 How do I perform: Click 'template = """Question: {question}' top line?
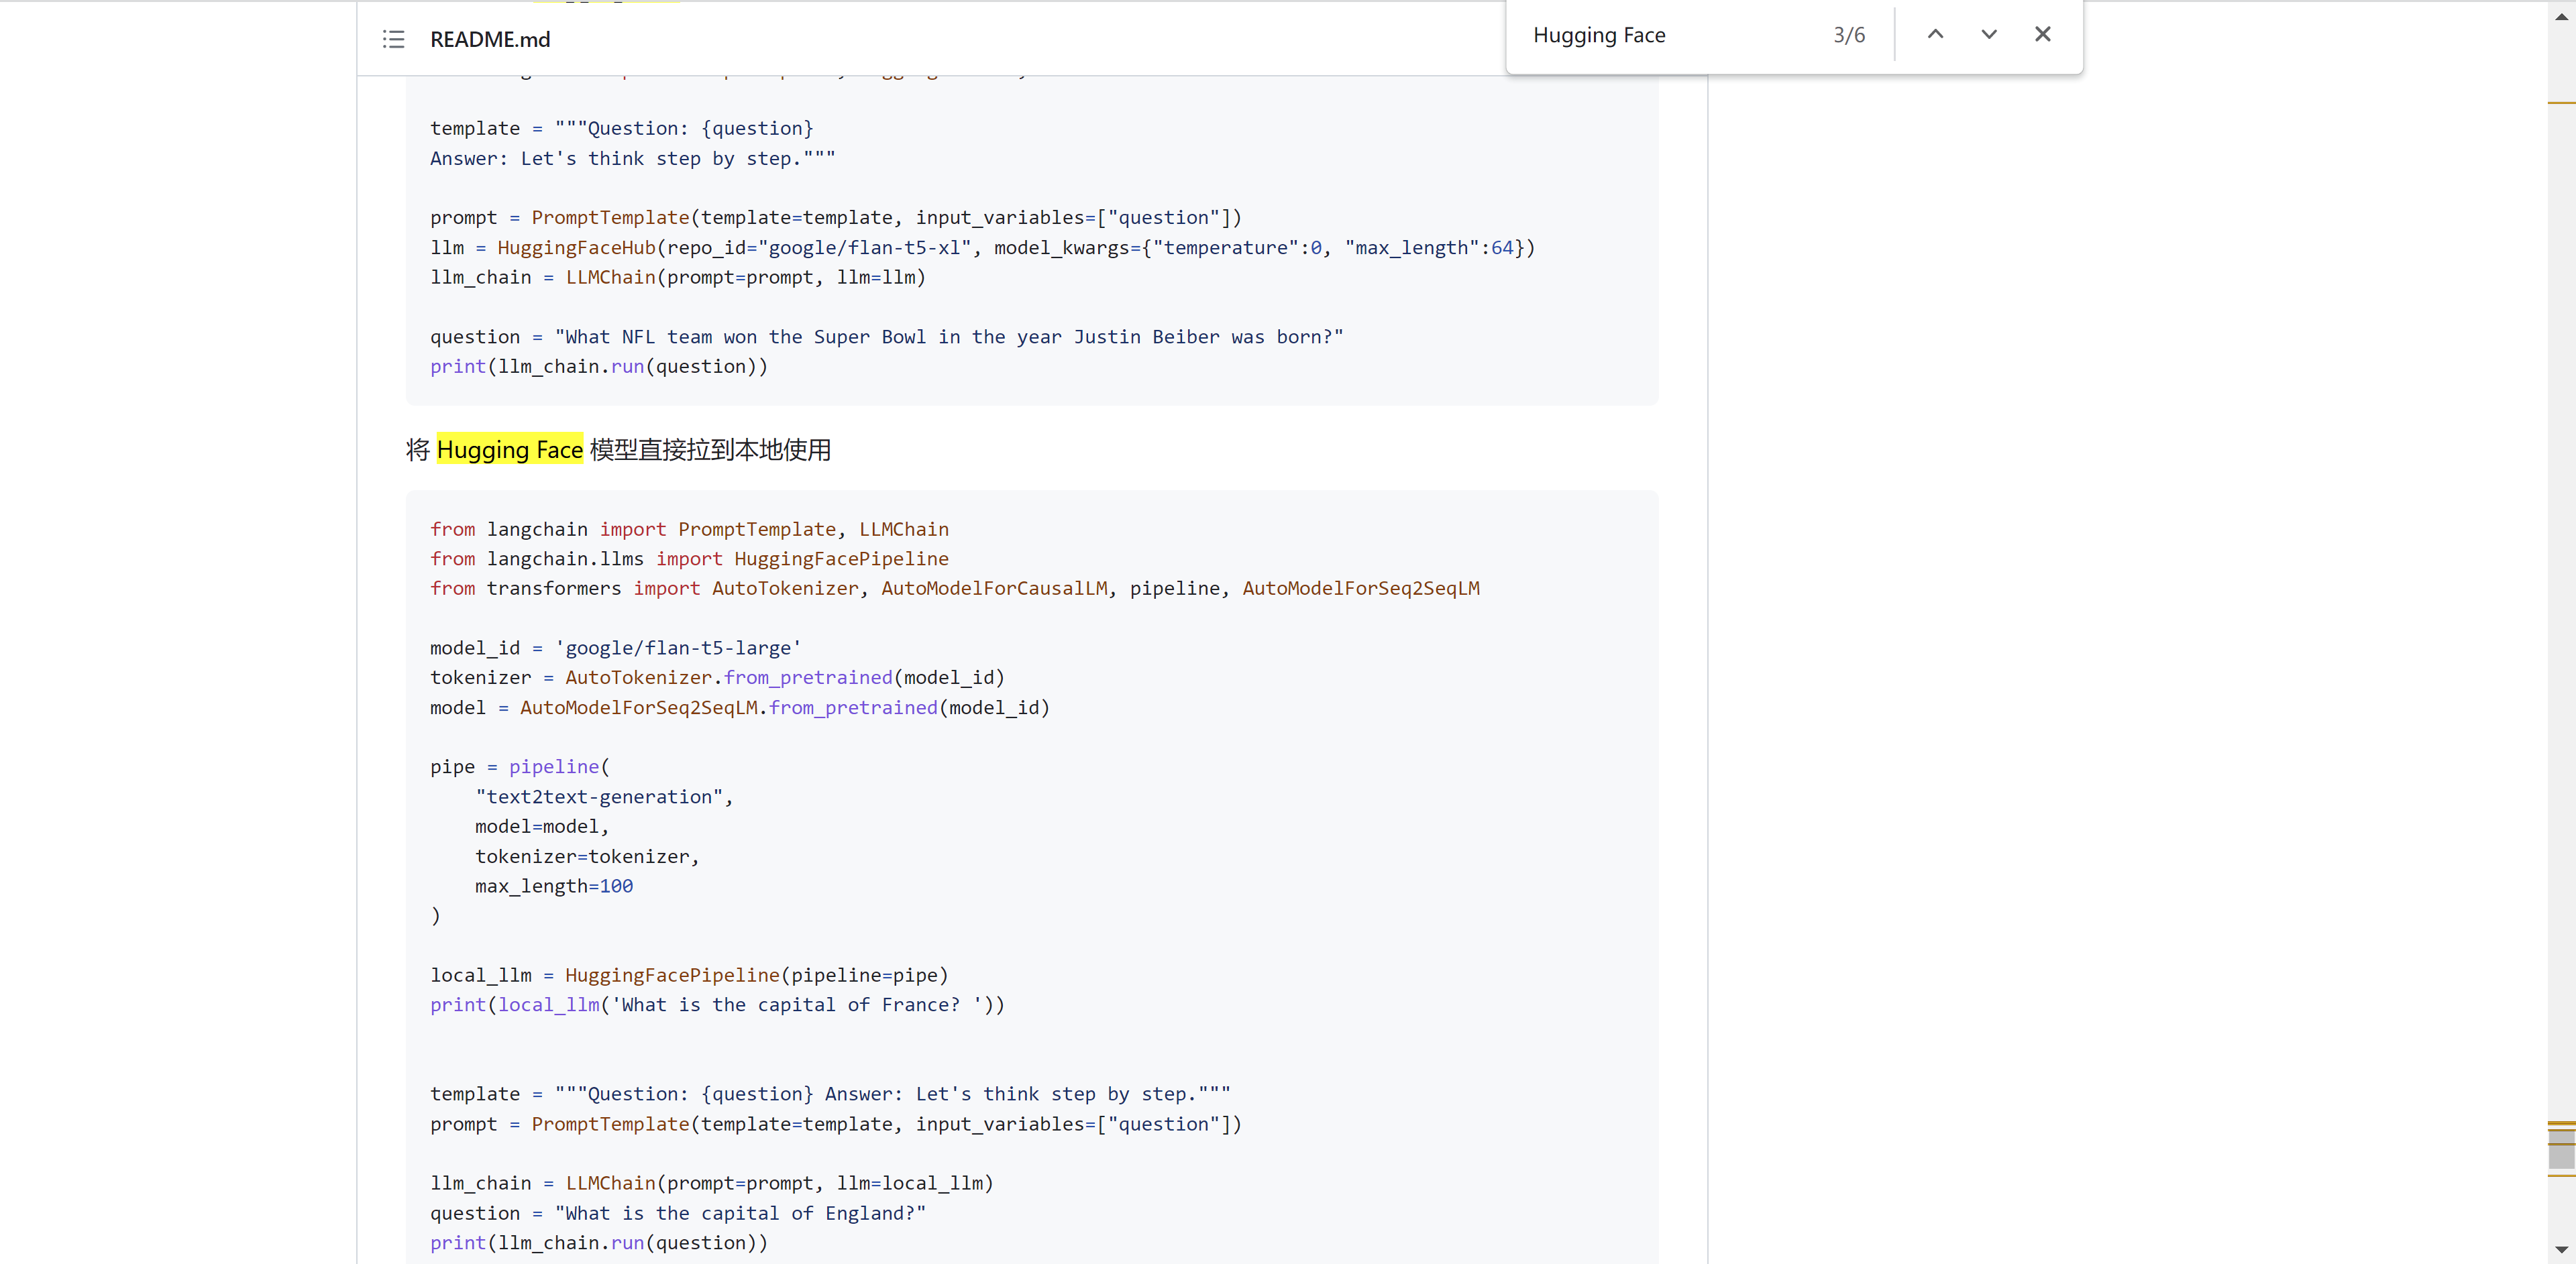click(622, 129)
